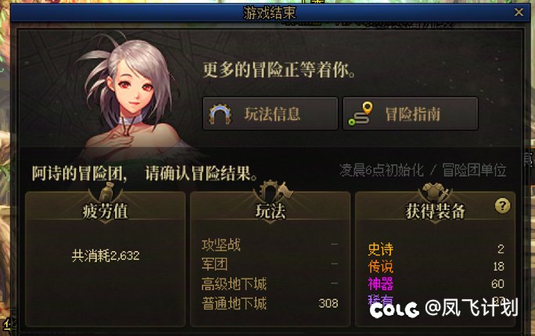
Task: Click the silver-haired character portrait
Action: [131, 97]
